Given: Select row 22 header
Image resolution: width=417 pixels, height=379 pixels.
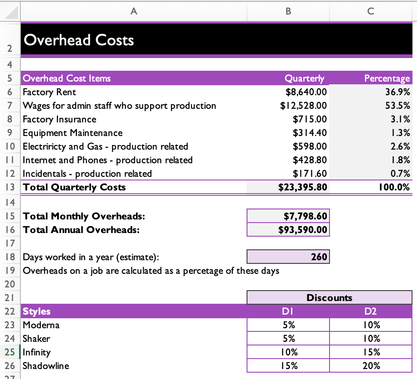Looking at the screenshot, I should point(10,311).
